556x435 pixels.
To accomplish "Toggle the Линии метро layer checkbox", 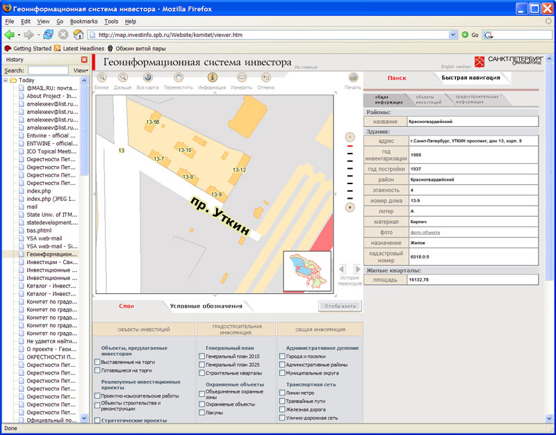I will [282, 393].
